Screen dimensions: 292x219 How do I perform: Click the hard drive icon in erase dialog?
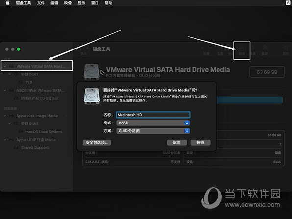(92, 96)
